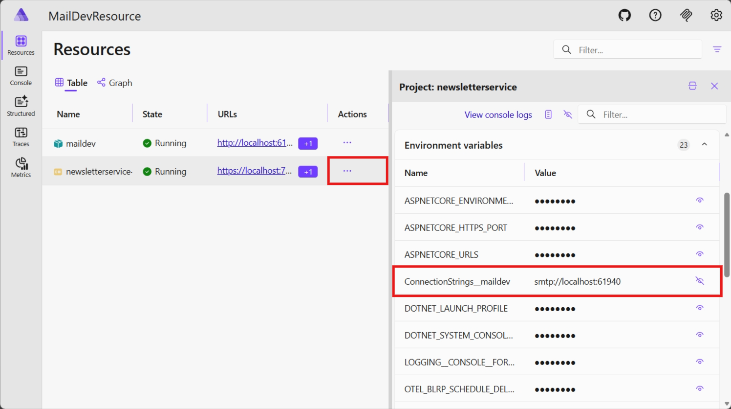This screenshot has width=731, height=409.
Task: Select the Table view tab
Action: 71,83
